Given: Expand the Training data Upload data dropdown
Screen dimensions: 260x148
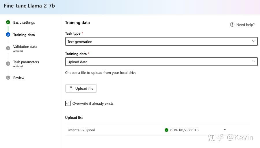Looking at the screenshot, I should [x=161, y=62].
